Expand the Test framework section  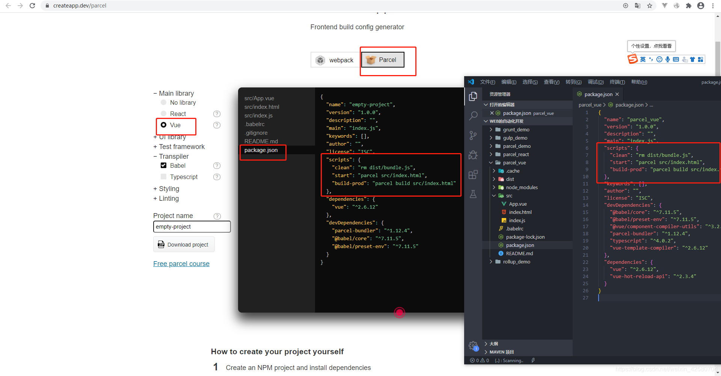point(179,147)
